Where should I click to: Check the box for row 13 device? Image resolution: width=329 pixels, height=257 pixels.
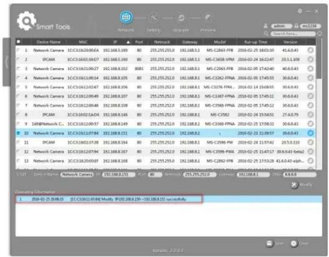pos(18,161)
